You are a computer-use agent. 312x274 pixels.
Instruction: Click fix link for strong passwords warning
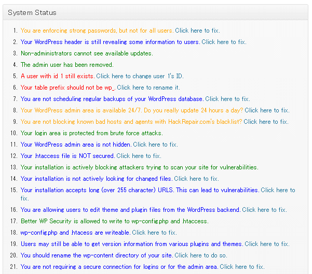[x=197, y=31]
